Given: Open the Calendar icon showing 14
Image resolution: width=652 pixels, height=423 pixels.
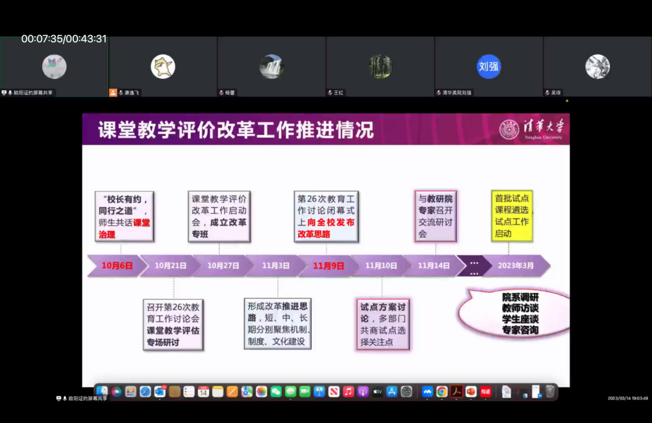Looking at the screenshot, I should pos(203,392).
